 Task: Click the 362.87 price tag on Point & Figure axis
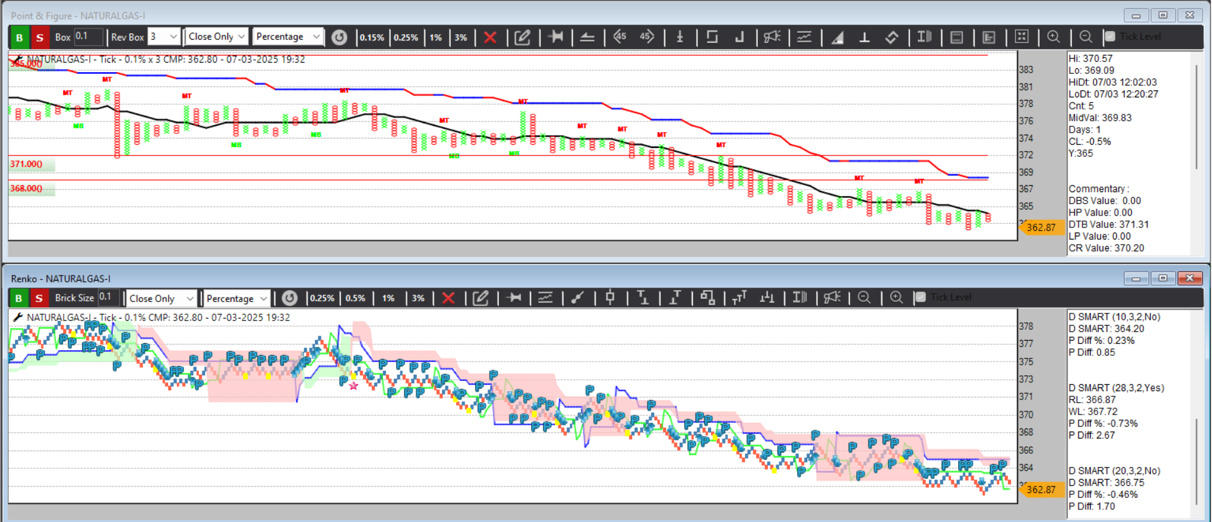coord(1041,228)
